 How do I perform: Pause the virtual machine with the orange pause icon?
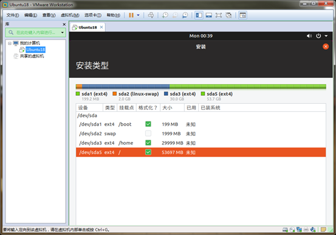point(131,15)
